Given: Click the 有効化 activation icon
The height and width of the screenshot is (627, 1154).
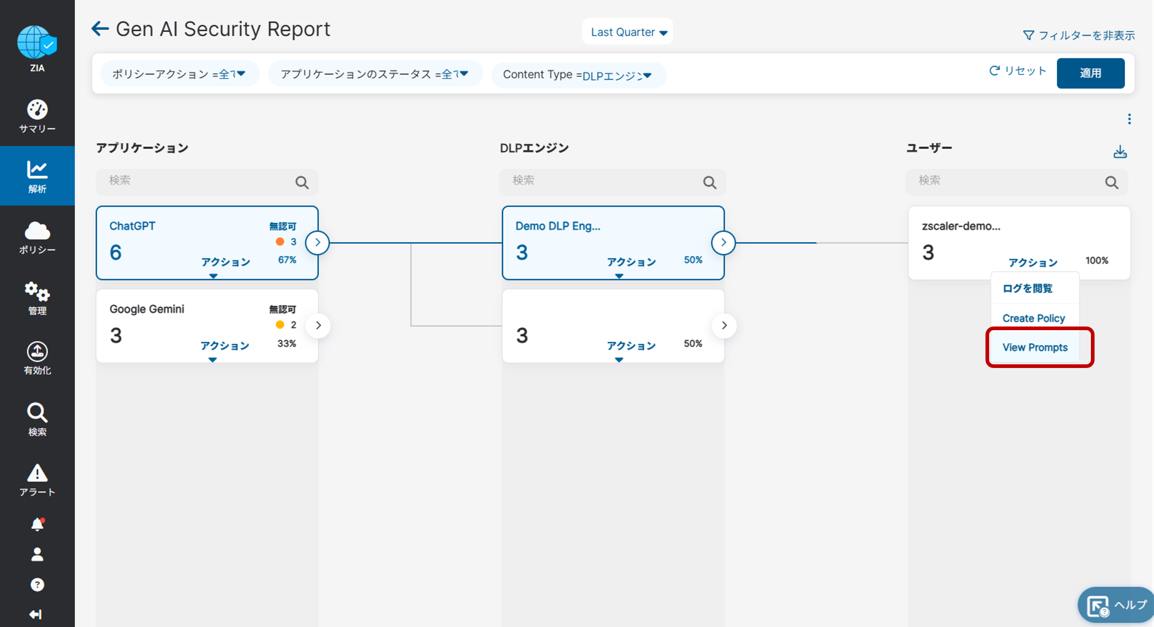Looking at the screenshot, I should pos(37,358).
